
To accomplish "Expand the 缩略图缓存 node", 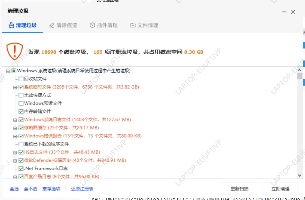I will pyautogui.click(x=15, y=128).
